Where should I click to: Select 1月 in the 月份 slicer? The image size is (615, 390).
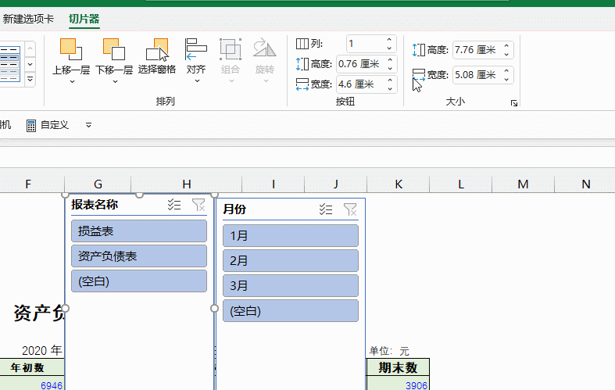[x=290, y=235]
